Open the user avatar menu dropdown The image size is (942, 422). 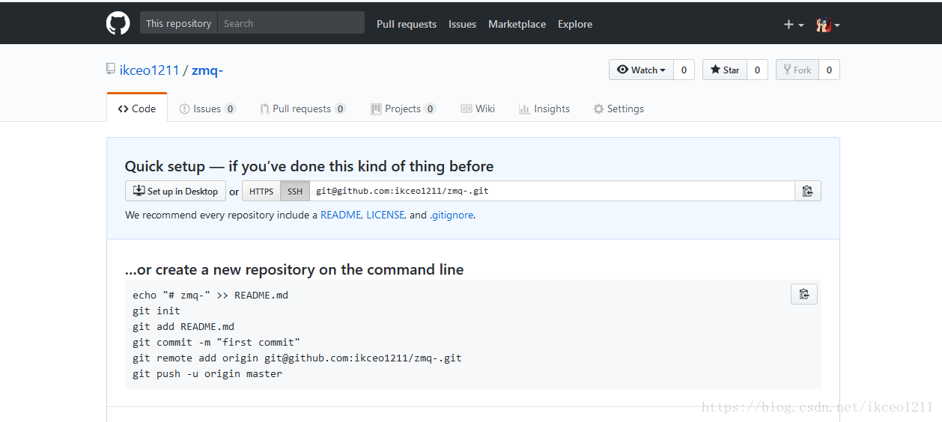tap(827, 24)
